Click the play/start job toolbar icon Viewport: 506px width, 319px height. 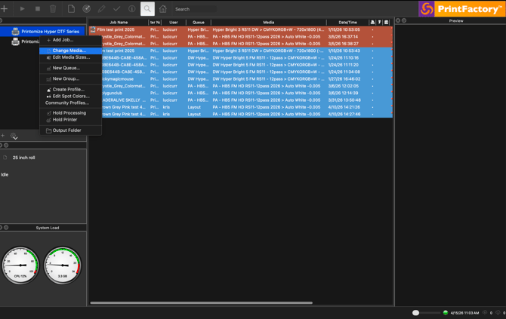tap(22, 9)
